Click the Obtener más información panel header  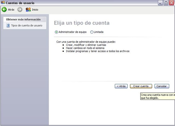coord(23,19)
